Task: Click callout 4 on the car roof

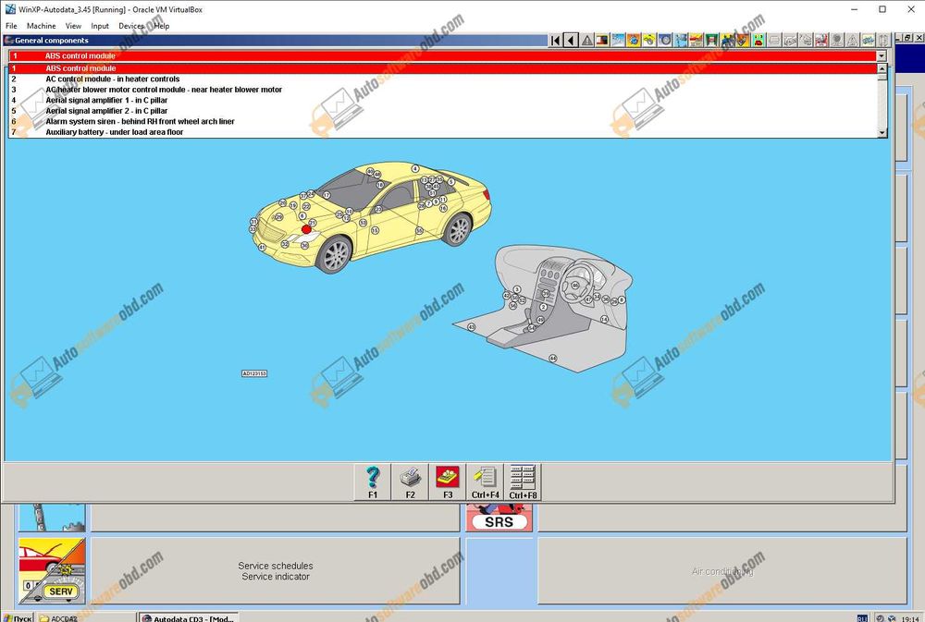Action: [x=415, y=168]
